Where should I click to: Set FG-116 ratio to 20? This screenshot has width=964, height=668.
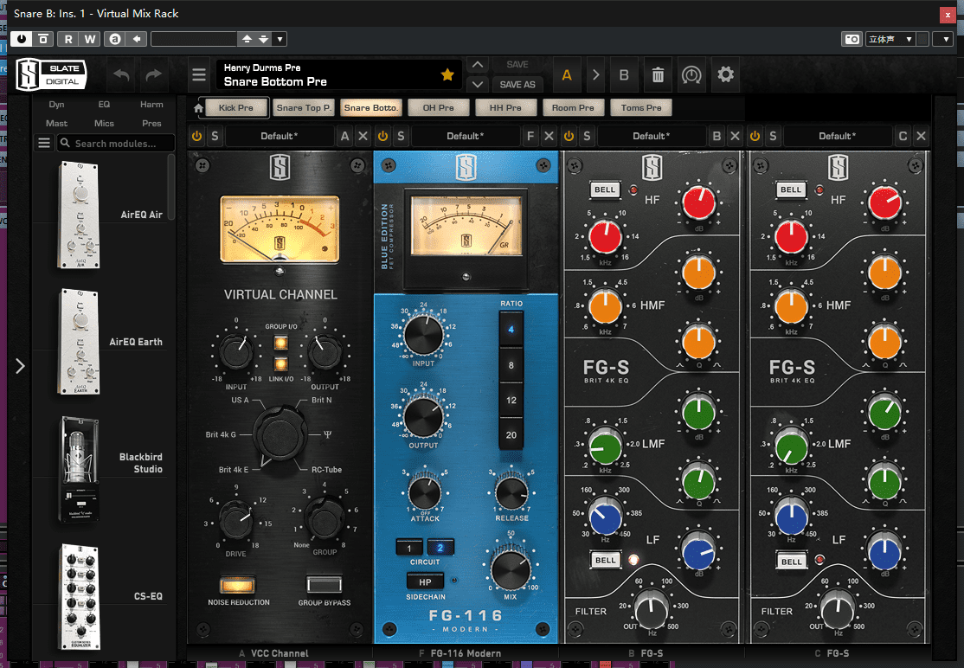(511, 435)
